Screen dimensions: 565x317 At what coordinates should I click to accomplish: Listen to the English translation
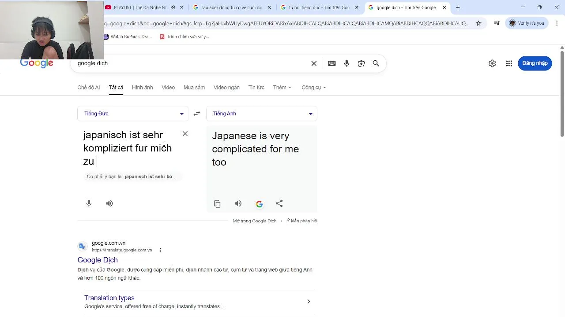[x=238, y=203]
